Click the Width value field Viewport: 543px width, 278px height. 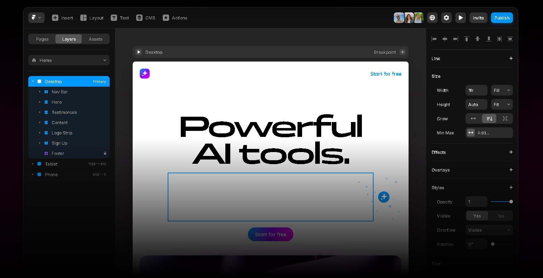[x=476, y=90]
